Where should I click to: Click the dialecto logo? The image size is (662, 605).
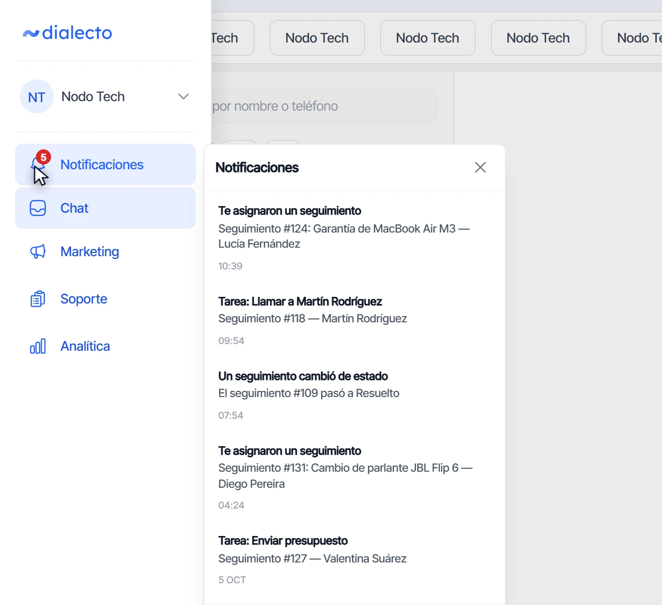[67, 33]
